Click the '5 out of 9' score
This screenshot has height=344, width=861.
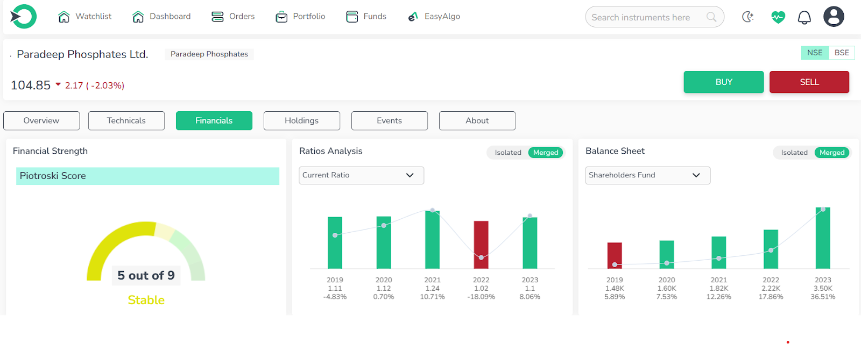(x=146, y=276)
